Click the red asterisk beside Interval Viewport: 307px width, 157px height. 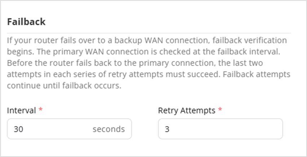tap(40, 110)
